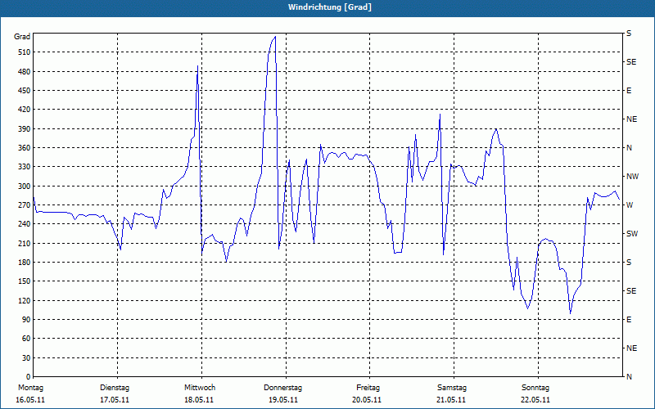
Task: Click the 420 value on left axis
Action: (25, 110)
